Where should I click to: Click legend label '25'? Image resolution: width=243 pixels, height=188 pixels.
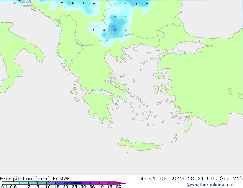point(74,186)
